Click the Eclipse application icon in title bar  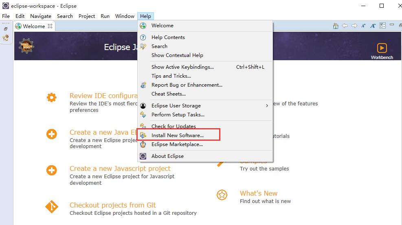(5, 6)
